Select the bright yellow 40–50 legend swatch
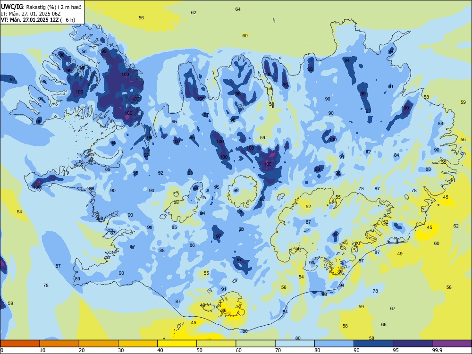Viewport: 472px width, 354px height. (177, 344)
